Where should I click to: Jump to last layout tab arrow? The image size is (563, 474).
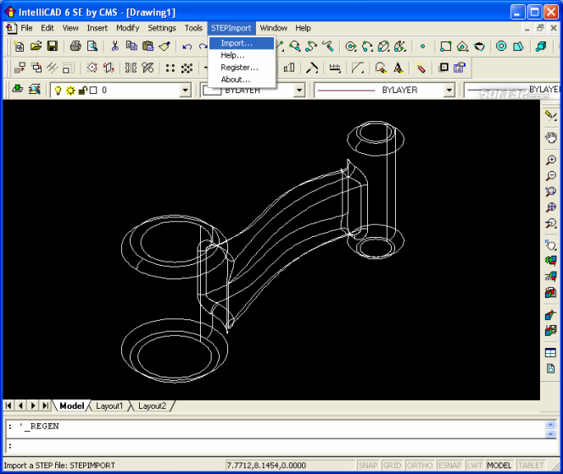45,405
